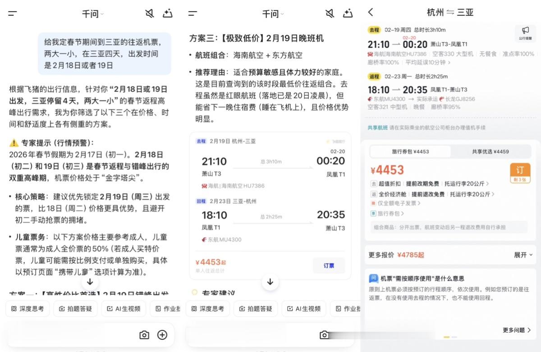Select ¥4453起 price in flight card
Viewport: 541px width, 352px height.
211,262
